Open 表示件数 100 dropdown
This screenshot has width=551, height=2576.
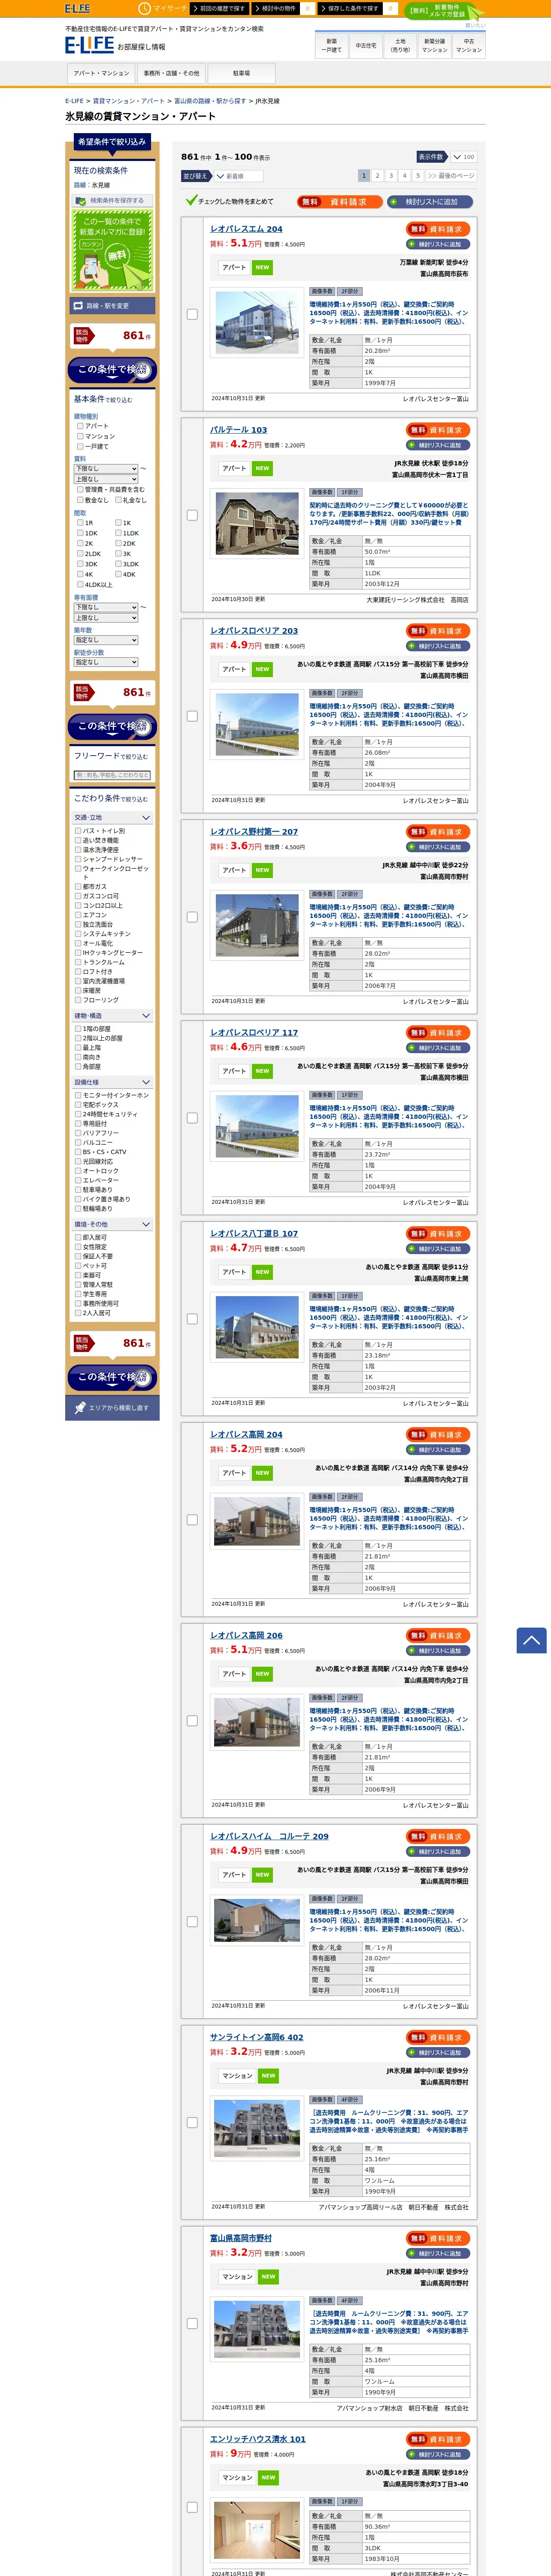463,157
